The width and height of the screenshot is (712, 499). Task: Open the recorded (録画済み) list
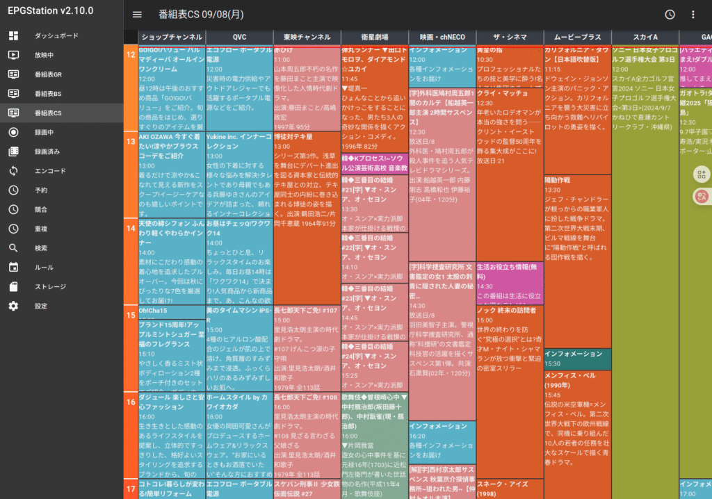point(47,152)
